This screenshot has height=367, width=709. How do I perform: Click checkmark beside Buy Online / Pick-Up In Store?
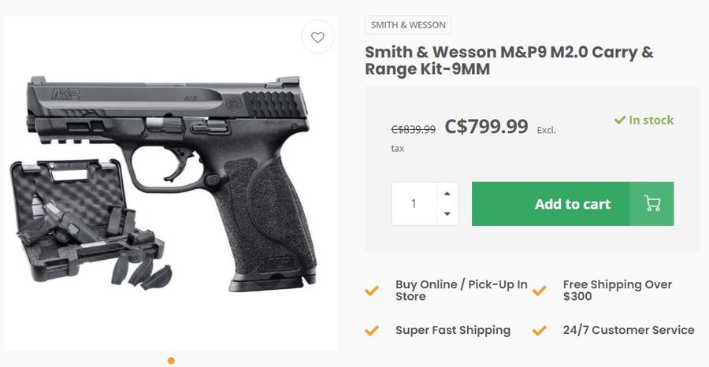pyautogui.click(x=372, y=291)
